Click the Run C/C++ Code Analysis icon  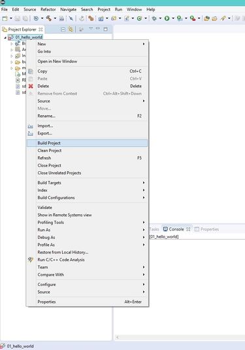(x=31, y=260)
